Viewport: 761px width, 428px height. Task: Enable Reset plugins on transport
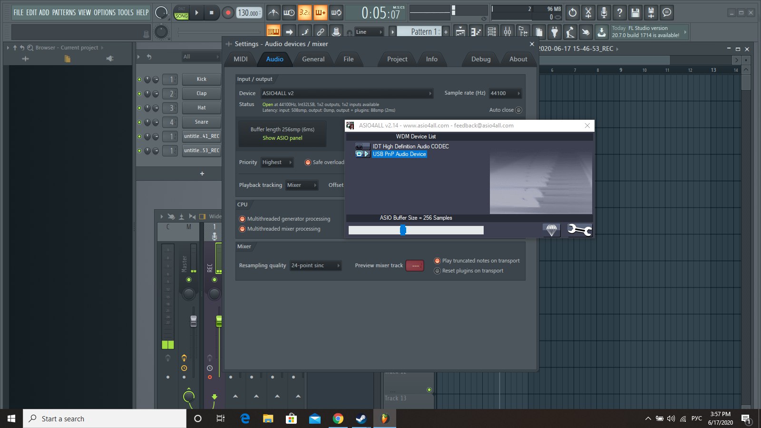(438, 271)
